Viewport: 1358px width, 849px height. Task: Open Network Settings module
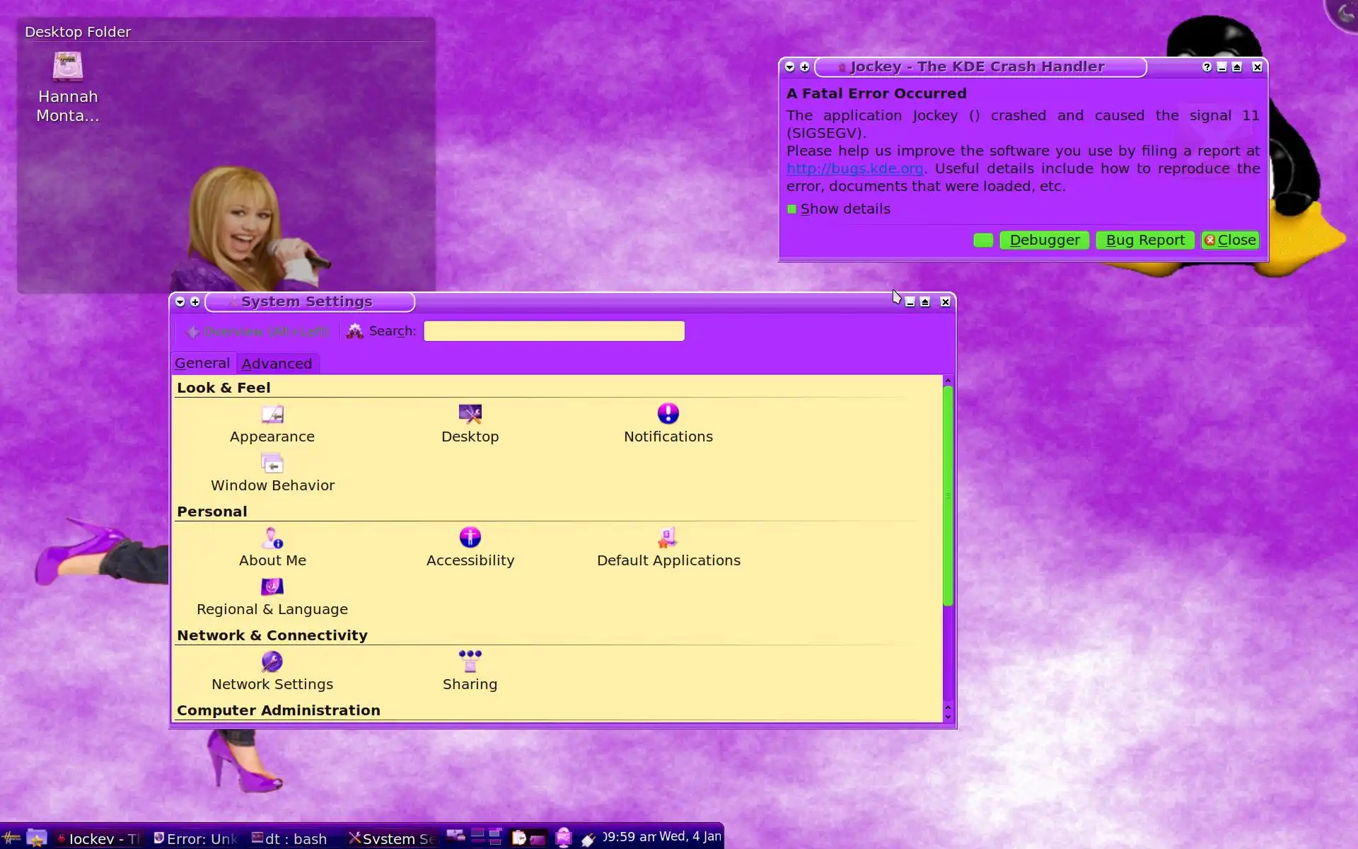pos(272,662)
